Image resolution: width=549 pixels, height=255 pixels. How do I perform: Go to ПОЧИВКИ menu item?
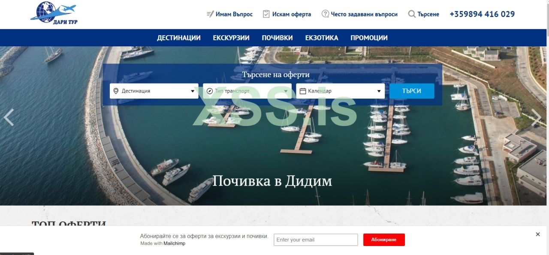coord(278,38)
